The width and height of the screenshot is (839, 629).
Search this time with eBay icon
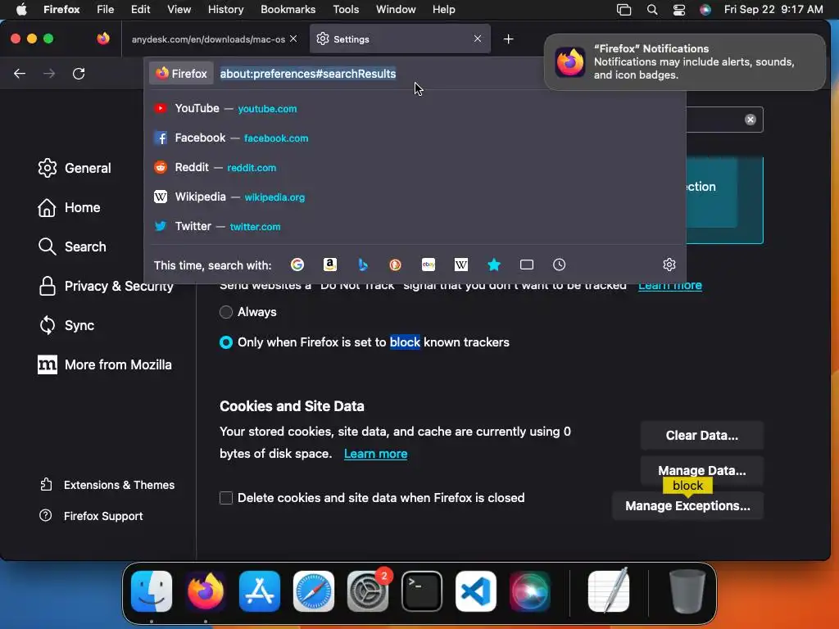(428, 265)
